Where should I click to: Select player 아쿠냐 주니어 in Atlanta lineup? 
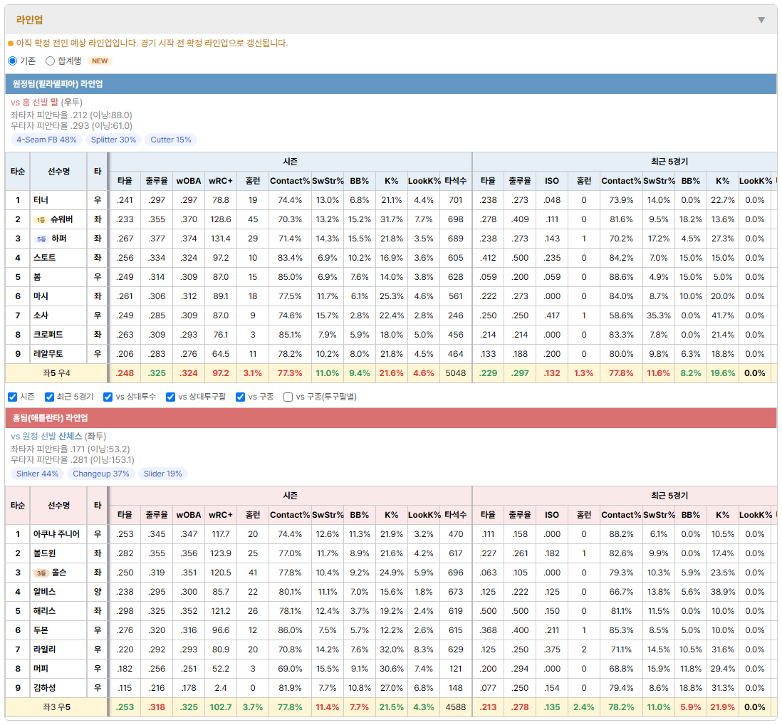coord(56,535)
